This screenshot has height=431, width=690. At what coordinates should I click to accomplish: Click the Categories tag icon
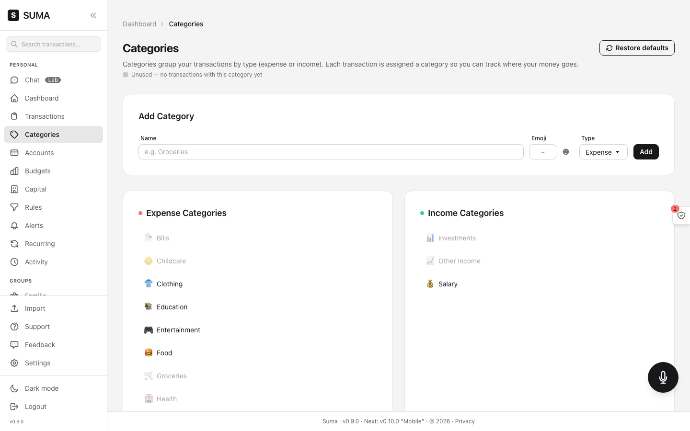(14, 135)
